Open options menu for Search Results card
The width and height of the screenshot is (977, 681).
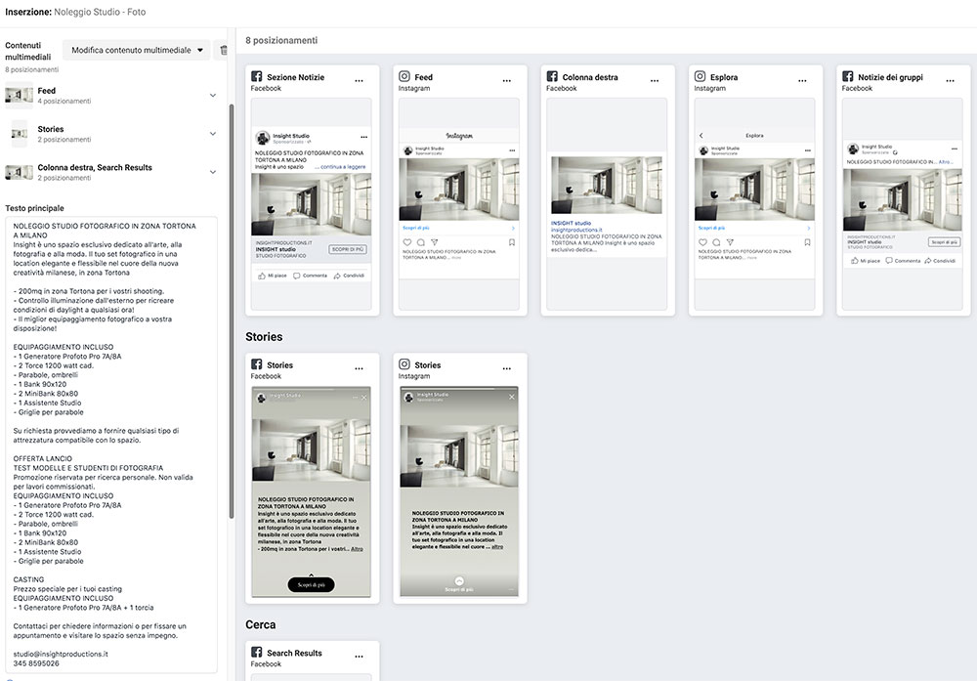360,656
